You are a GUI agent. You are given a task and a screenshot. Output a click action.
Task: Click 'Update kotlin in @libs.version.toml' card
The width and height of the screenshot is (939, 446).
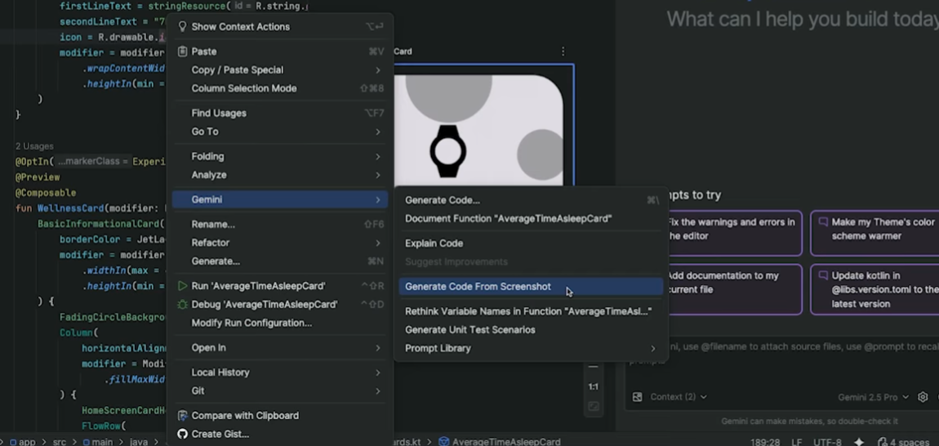click(875, 289)
